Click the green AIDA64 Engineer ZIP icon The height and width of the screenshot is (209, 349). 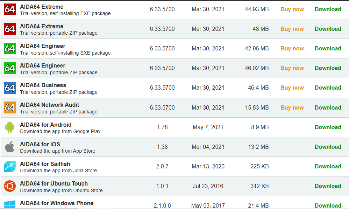coord(10,68)
